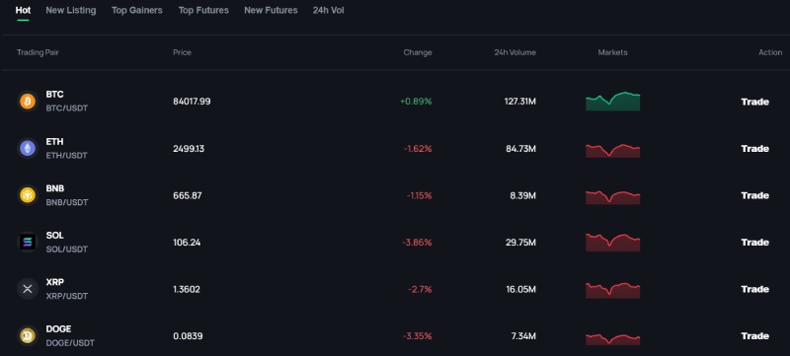Click the 16.05M volume value
The height and width of the screenshot is (356, 790).
pyautogui.click(x=521, y=289)
